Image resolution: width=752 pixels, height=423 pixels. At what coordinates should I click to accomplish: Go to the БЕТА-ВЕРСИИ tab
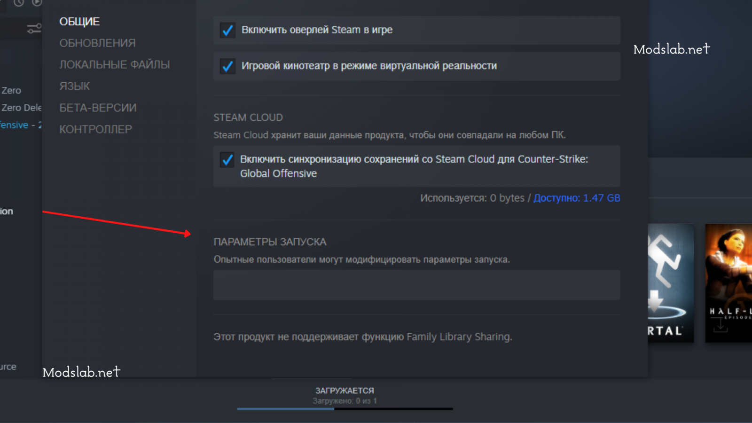[x=98, y=108]
